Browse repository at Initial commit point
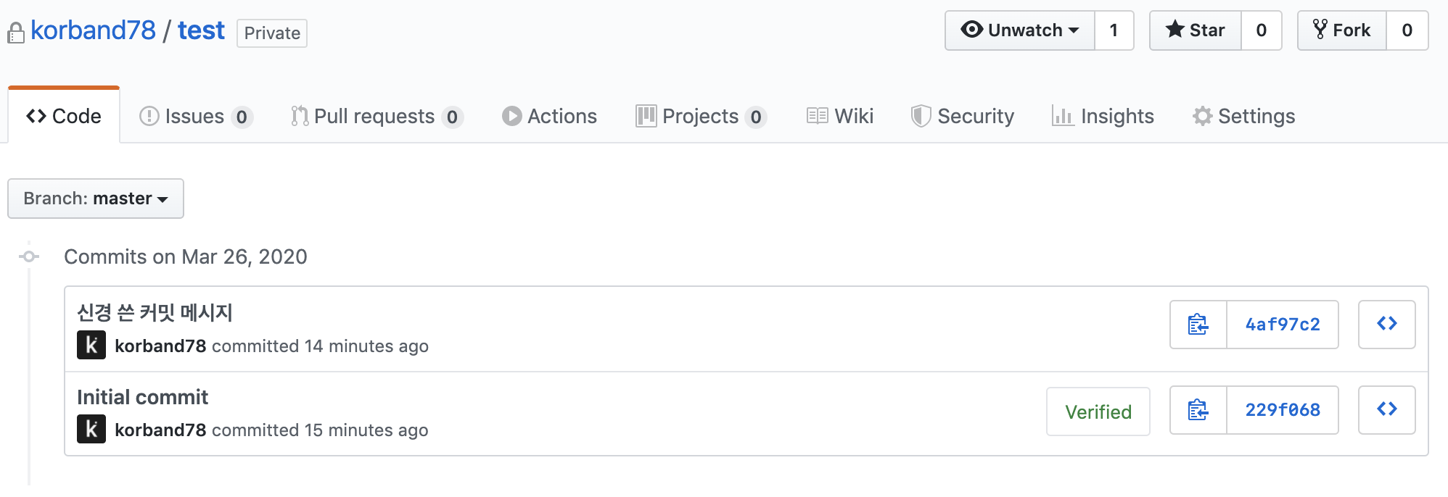1448x497 pixels. click(x=1386, y=410)
